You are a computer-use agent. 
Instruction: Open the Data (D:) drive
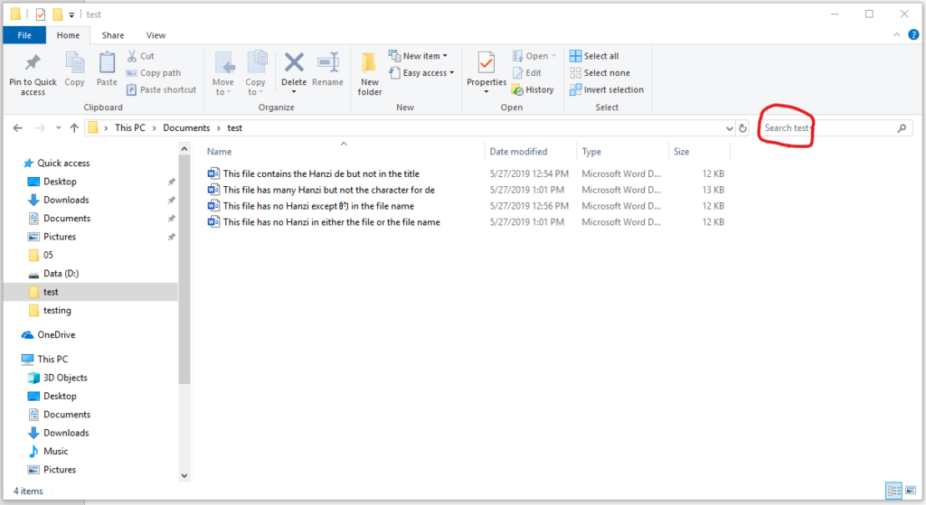(x=61, y=273)
